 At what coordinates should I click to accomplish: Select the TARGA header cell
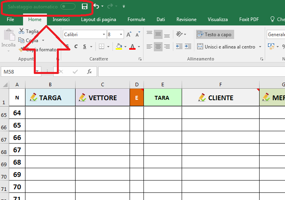click(50, 97)
